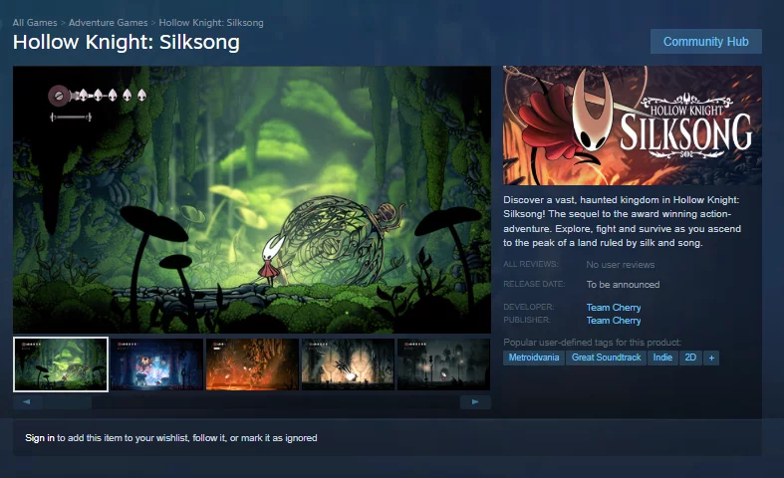
Task: Click the Sign in link
Action: pos(40,437)
